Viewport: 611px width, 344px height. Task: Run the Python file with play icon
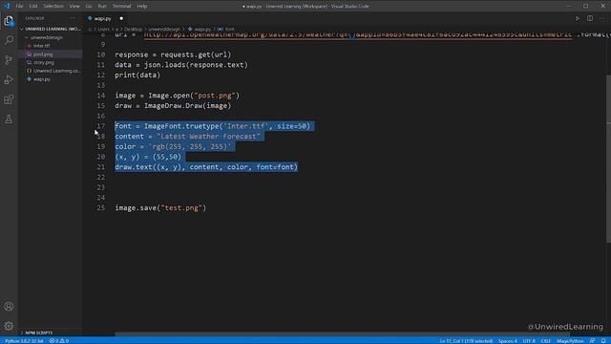coord(578,18)
